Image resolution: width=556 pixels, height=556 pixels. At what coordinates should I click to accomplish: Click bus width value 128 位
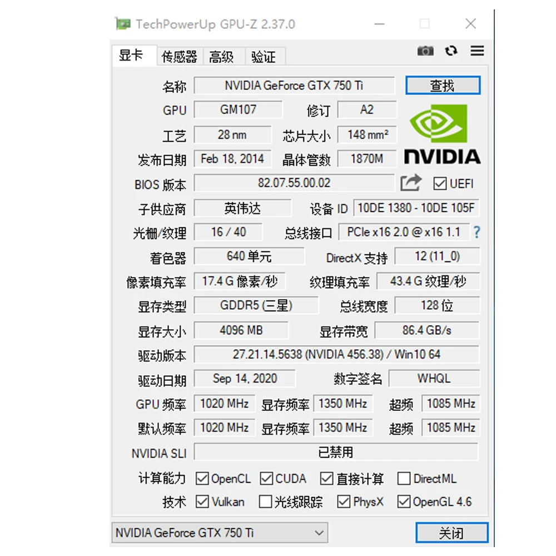coord(437,306)
